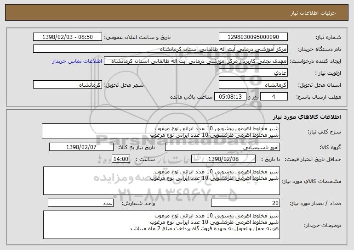Screen dimensions: 354x250
Task: Click the استان محل تحویل label
Action: [320, 85]
